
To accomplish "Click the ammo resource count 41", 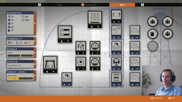I will coord(12,24).
